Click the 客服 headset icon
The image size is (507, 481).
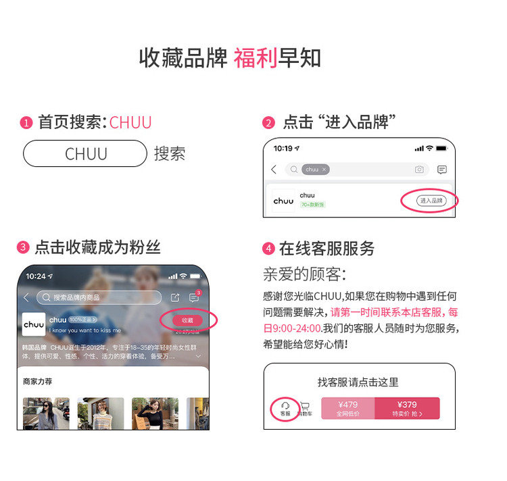tap(285, 409)
